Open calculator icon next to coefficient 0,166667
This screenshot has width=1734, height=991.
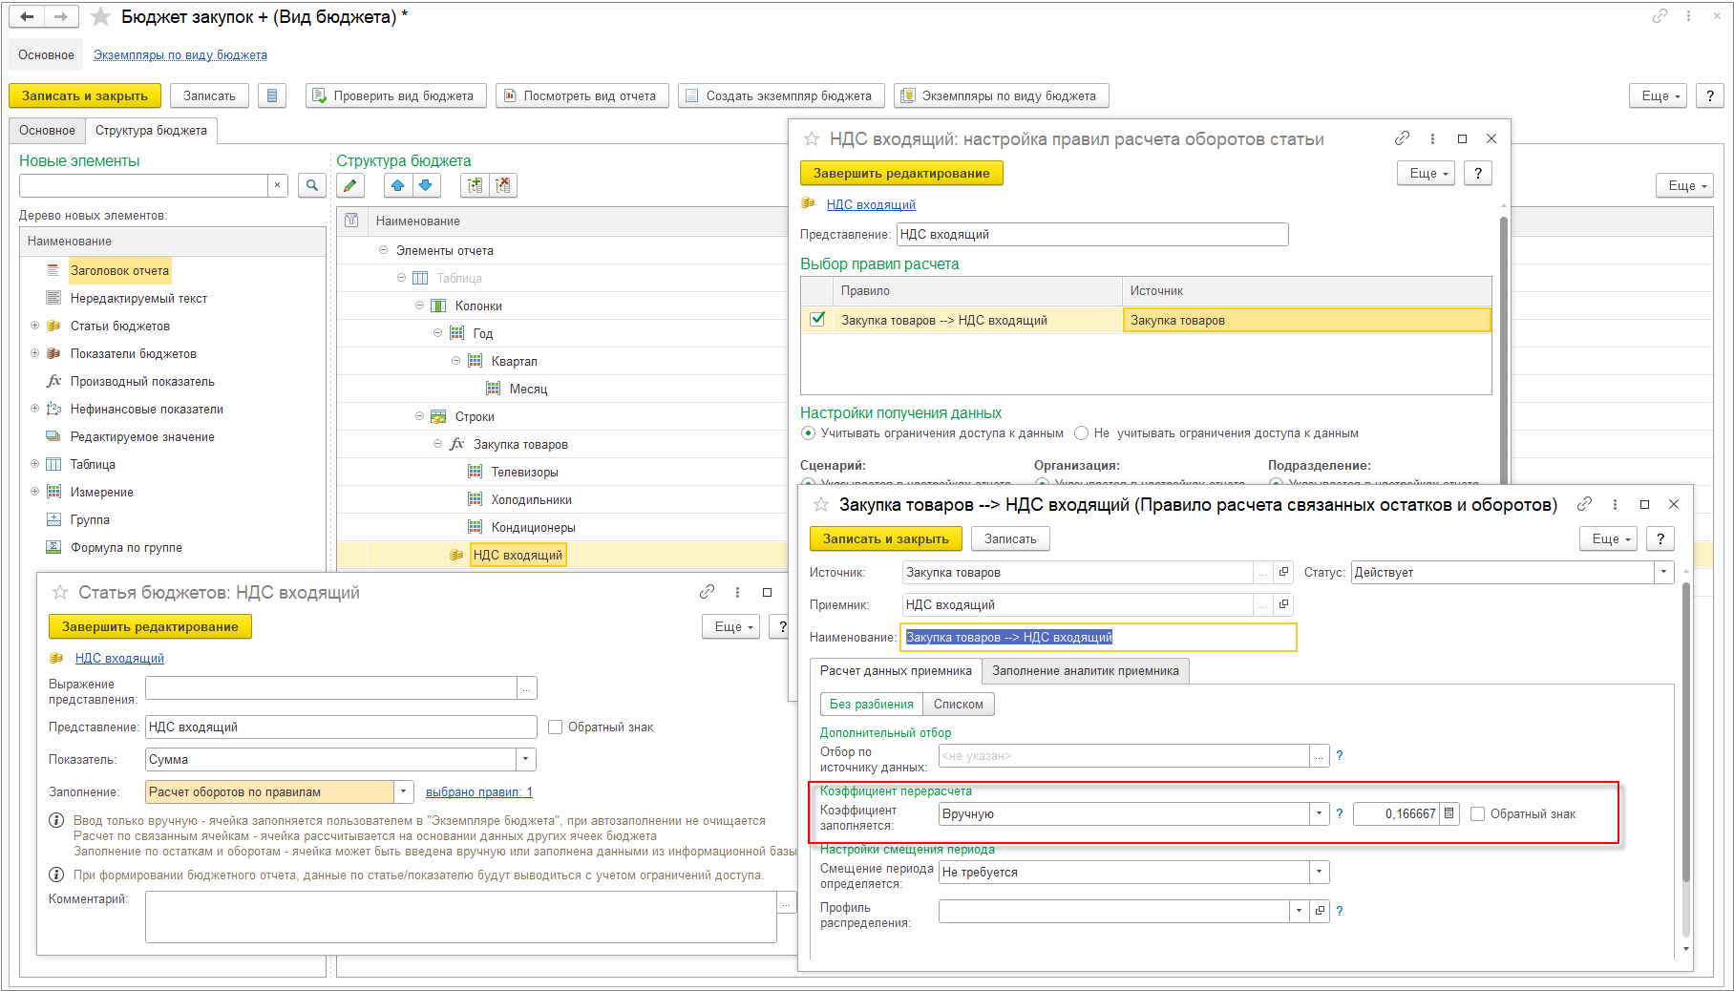point(1449,814)
